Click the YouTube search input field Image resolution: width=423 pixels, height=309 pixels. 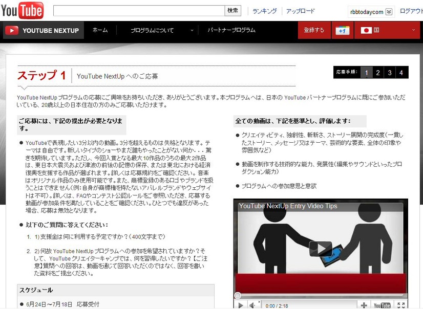coord(139,11)
